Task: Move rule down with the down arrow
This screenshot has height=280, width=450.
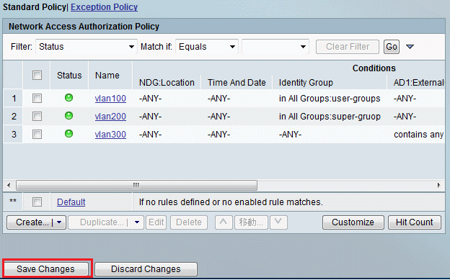Action: pyautogui.click(x=278, y=222)
